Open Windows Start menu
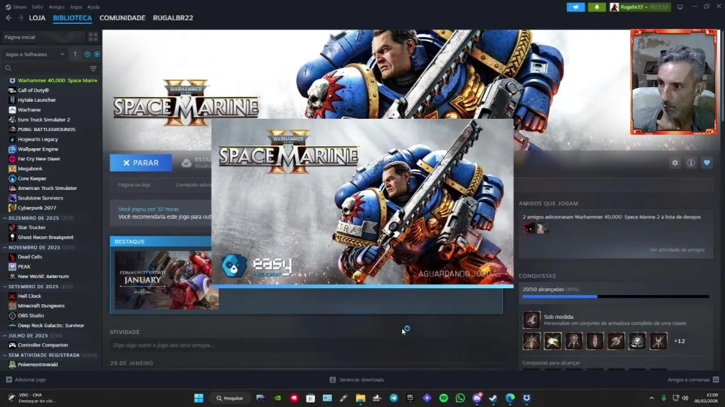725x407 pixels. (x=199, y=398)
